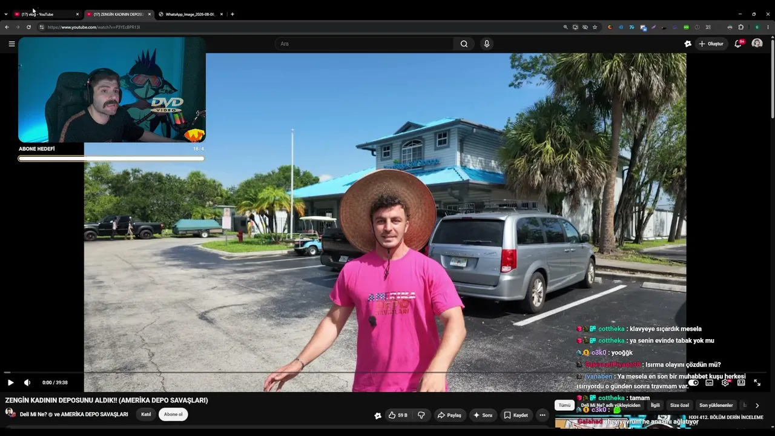
Task: Click the Soru ask button
Action: pyautogui.click(x=483, y=415)
